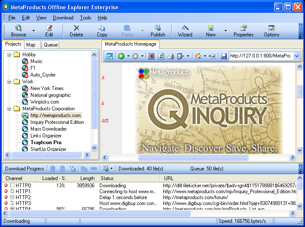Select the New York Times project
Screen dimensions: 305x227
(x=47, y=88)
